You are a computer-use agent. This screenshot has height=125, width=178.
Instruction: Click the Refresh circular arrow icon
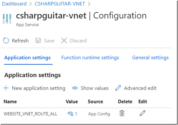pyautogui.click(x=6, y=40)
